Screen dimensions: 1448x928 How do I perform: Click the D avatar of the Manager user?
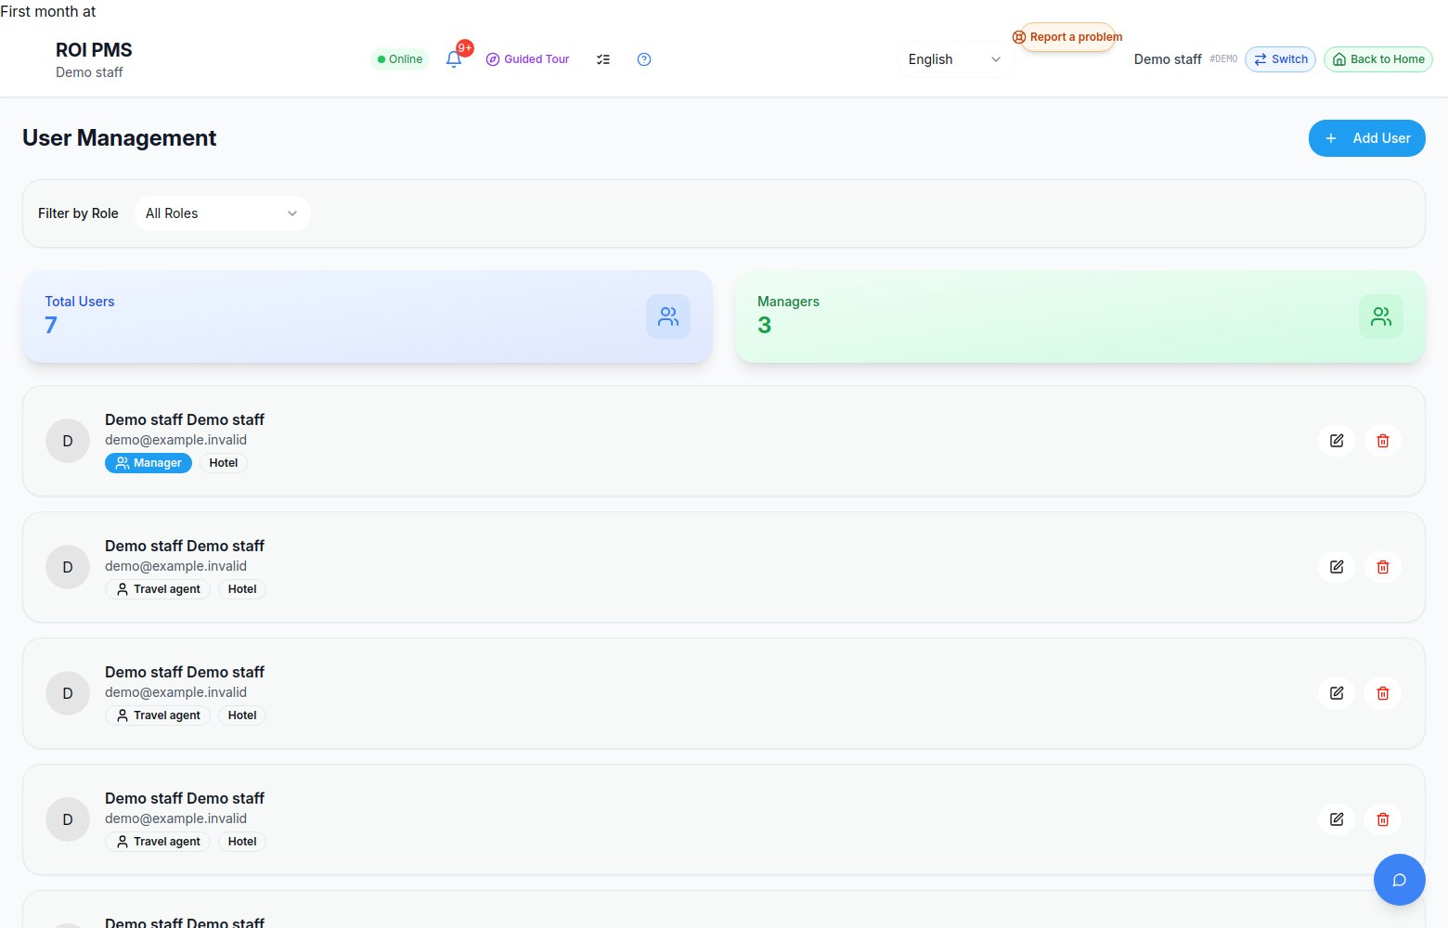coord(68,441)
